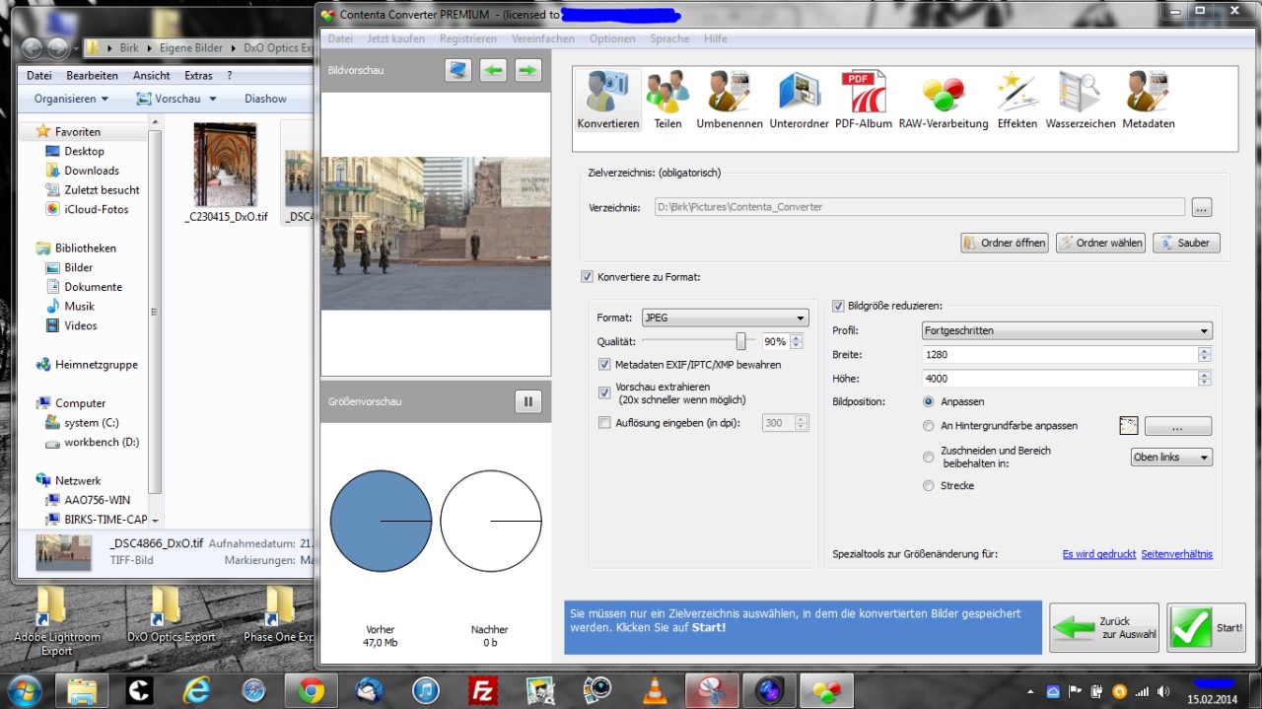Open the Hilfe menu
The image size is (1262, 709).
click(x=716, y=38)
